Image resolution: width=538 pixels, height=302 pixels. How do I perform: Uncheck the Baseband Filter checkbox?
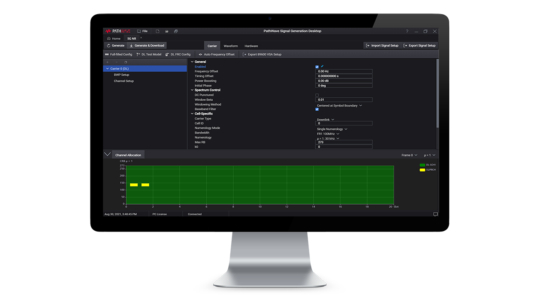click(316, 109)
